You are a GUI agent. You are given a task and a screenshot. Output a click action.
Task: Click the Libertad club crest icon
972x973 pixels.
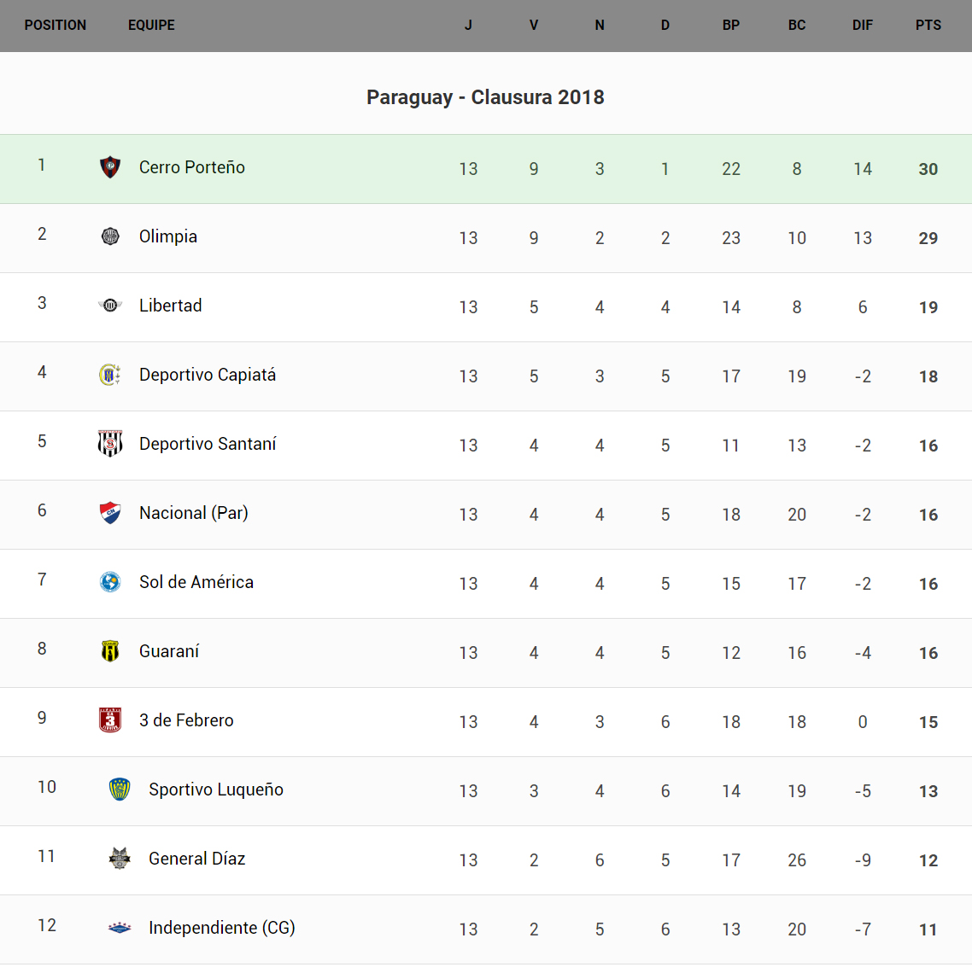tap(110, 306)
